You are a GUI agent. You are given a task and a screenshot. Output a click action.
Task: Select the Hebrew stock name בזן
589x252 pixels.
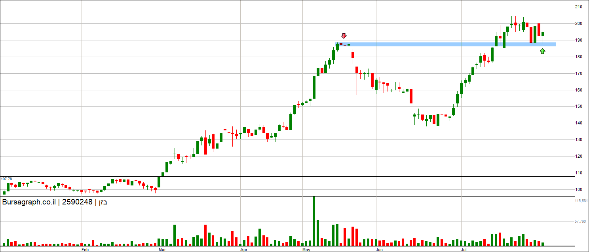[x=103, y=202]
